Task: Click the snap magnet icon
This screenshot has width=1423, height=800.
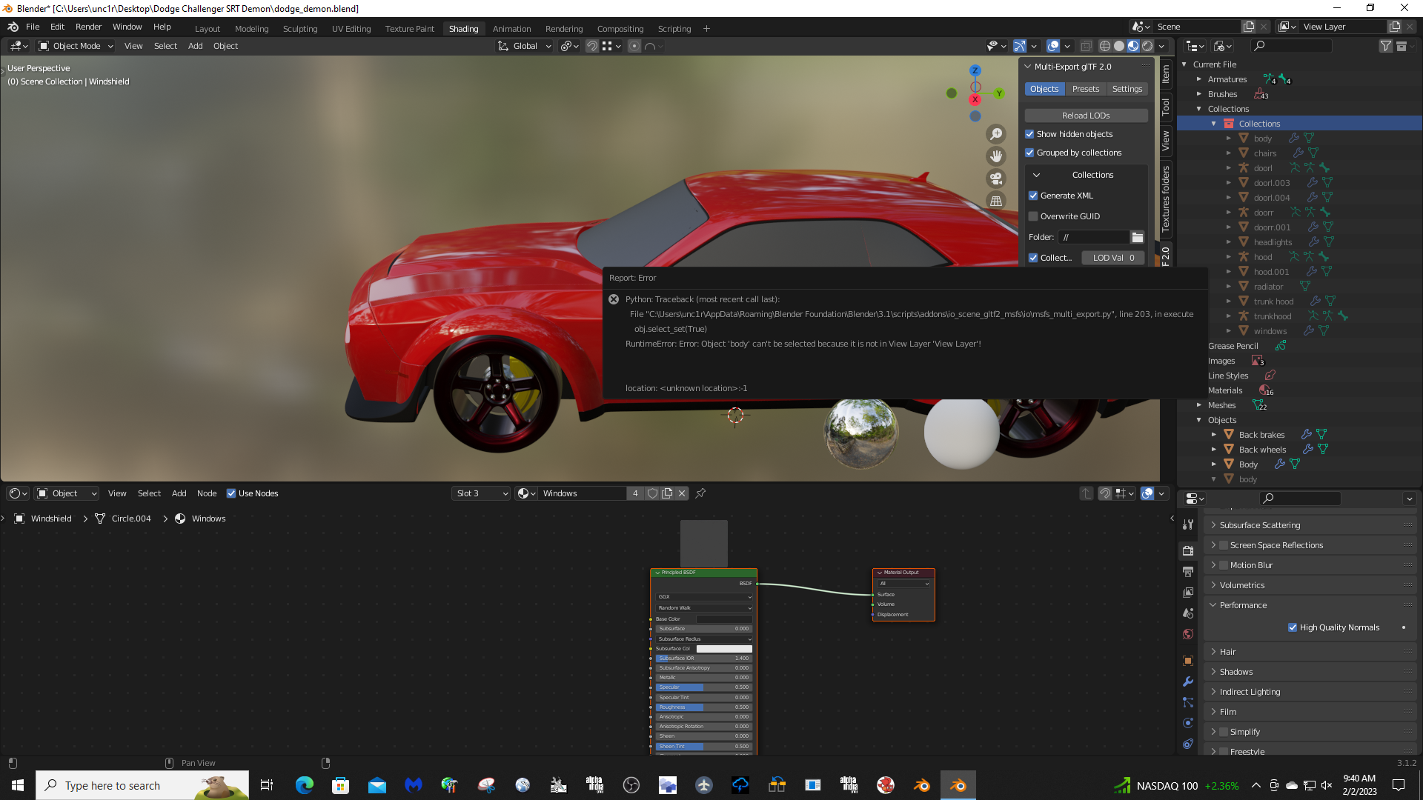Action: (591, 46)
